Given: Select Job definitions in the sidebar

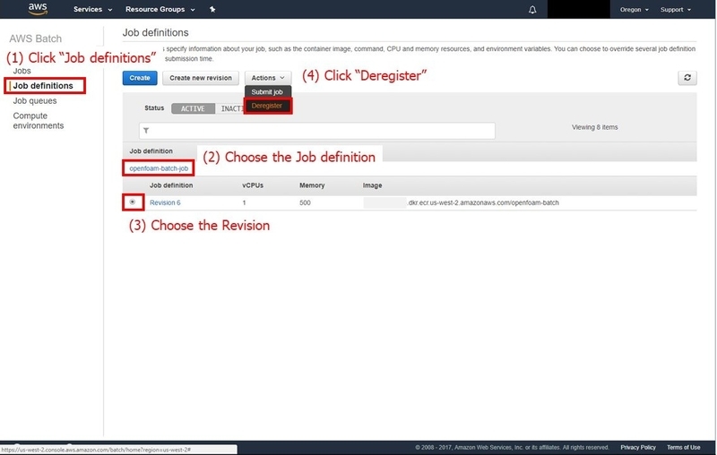Looking at the screenshot, I should pos(43,85).
